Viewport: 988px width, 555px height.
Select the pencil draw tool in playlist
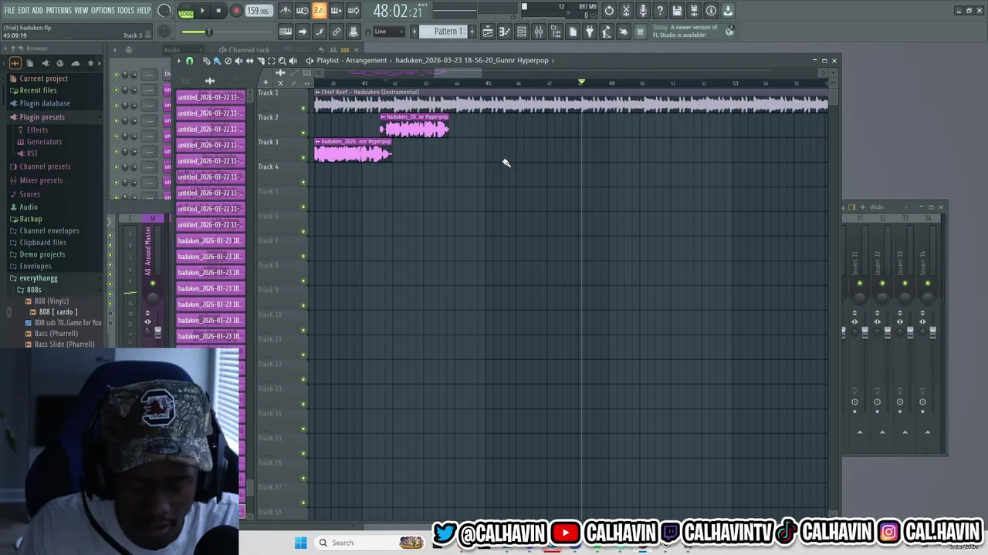coord(207,61)
